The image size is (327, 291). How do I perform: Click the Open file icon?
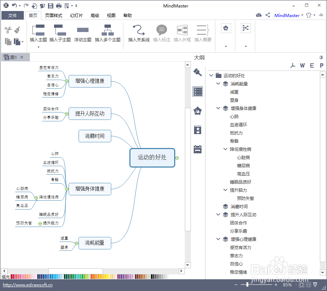[x=42, y=6]
